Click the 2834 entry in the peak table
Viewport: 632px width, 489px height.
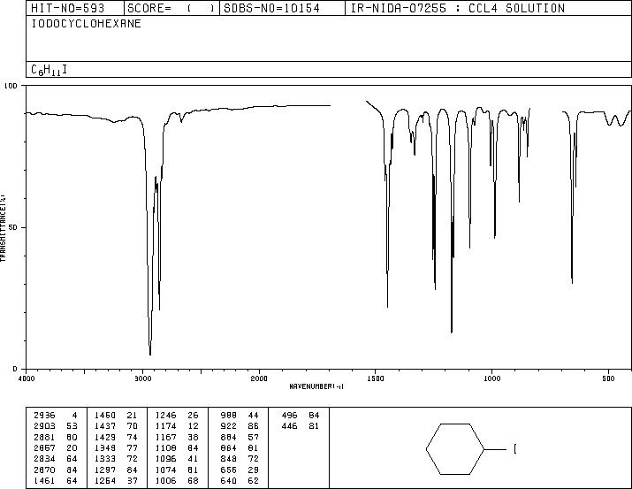click(44, 459)
